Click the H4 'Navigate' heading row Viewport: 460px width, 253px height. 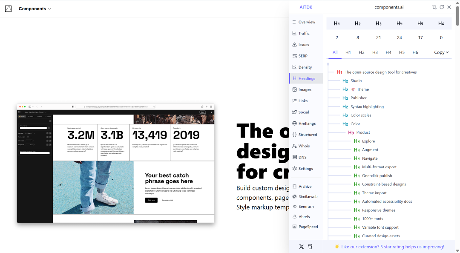tap(365, 158)
